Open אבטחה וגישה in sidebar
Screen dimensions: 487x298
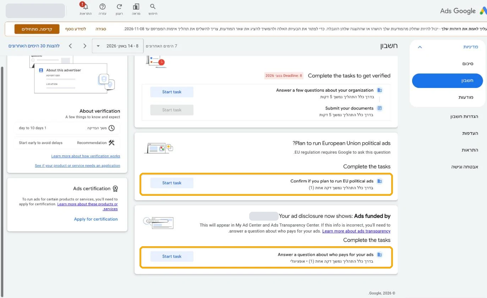(x=465, y=166)
